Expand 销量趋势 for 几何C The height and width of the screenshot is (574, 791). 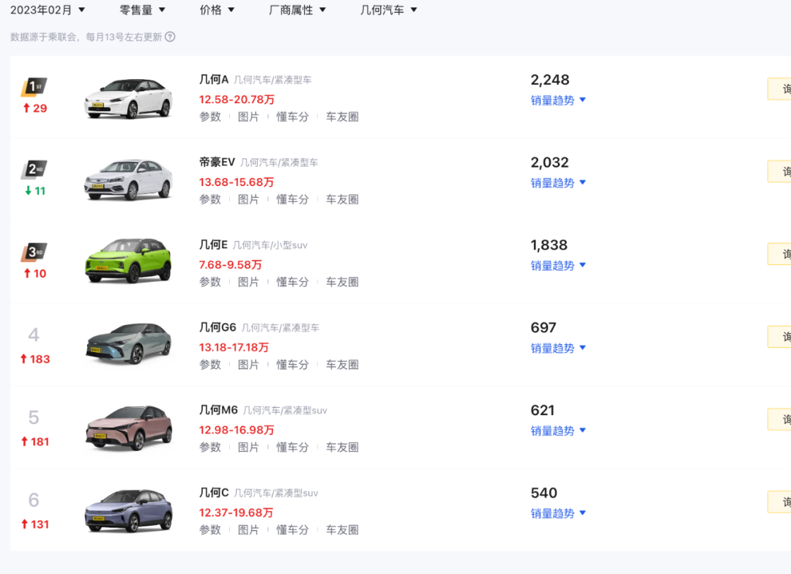558,513
